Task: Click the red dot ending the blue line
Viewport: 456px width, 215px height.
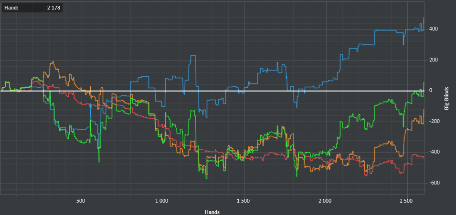Action: pyautogui.click(x=424, y=18)
